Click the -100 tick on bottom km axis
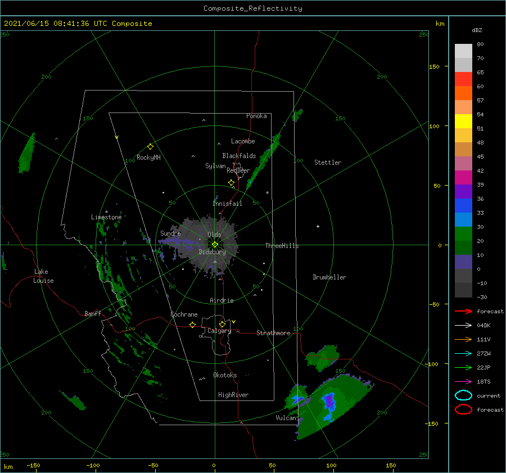This screenshot has width=506, height=473. click(96, 470)
